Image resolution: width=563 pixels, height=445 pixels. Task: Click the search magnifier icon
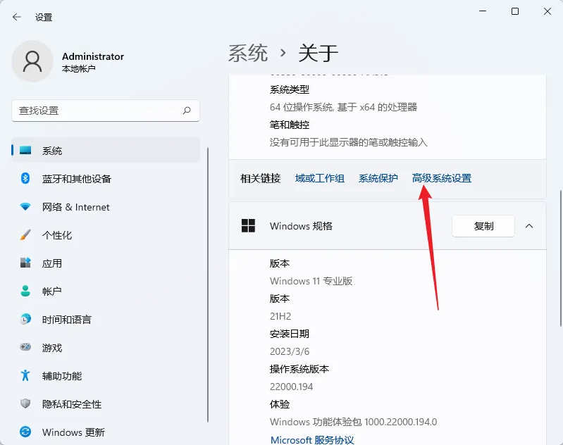tap(187, 111)
